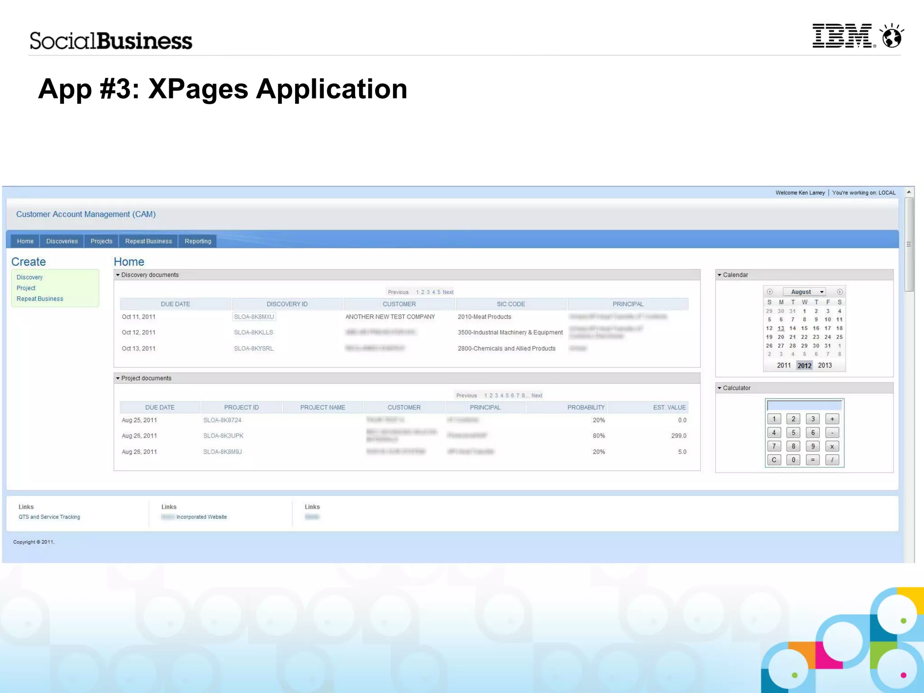
Task: Open the Discoveries tab
Action: click(62, 241)
